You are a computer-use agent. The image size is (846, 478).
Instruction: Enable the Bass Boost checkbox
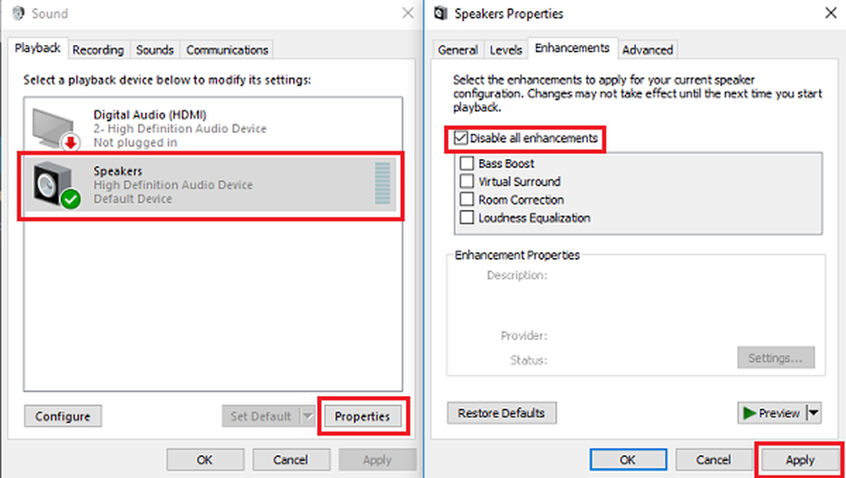tap(467, 163)
